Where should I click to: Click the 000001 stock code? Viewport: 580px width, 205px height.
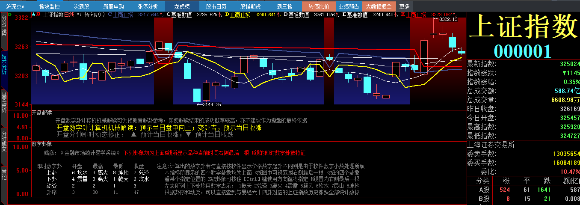pos(523,51)
